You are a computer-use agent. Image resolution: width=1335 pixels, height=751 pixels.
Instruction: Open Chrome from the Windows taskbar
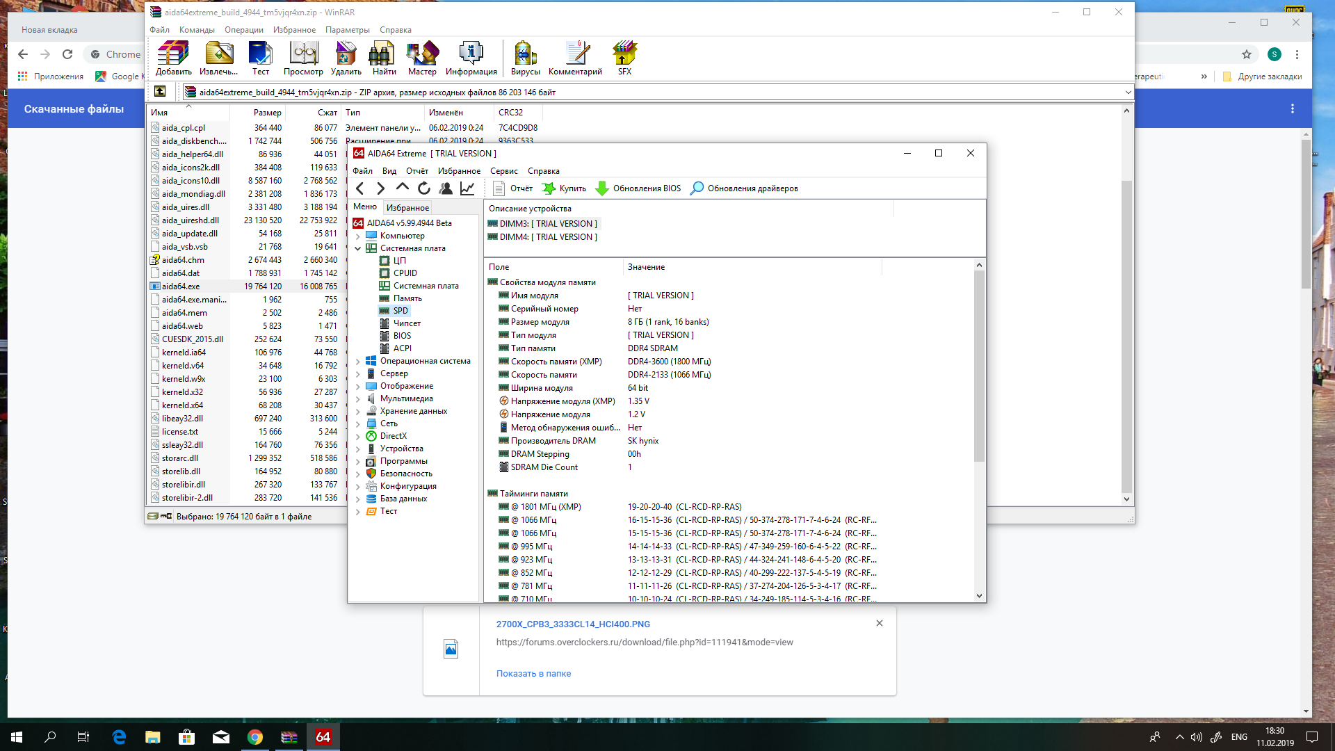255,737
